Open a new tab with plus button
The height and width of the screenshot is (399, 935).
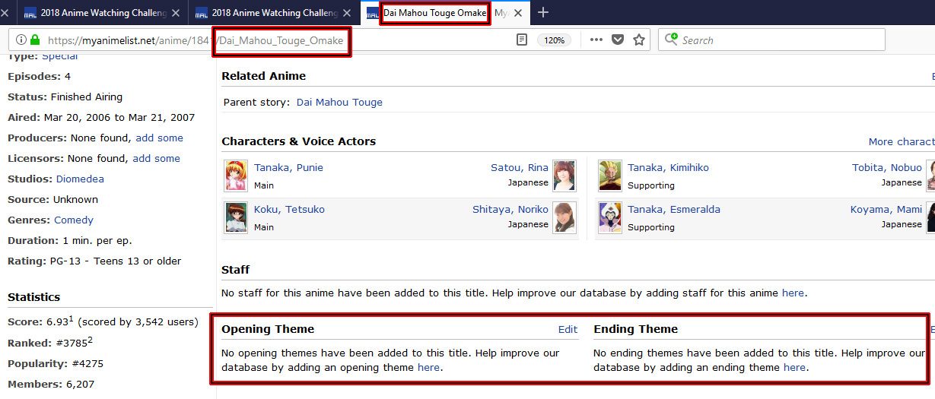(x=543, y=13)
